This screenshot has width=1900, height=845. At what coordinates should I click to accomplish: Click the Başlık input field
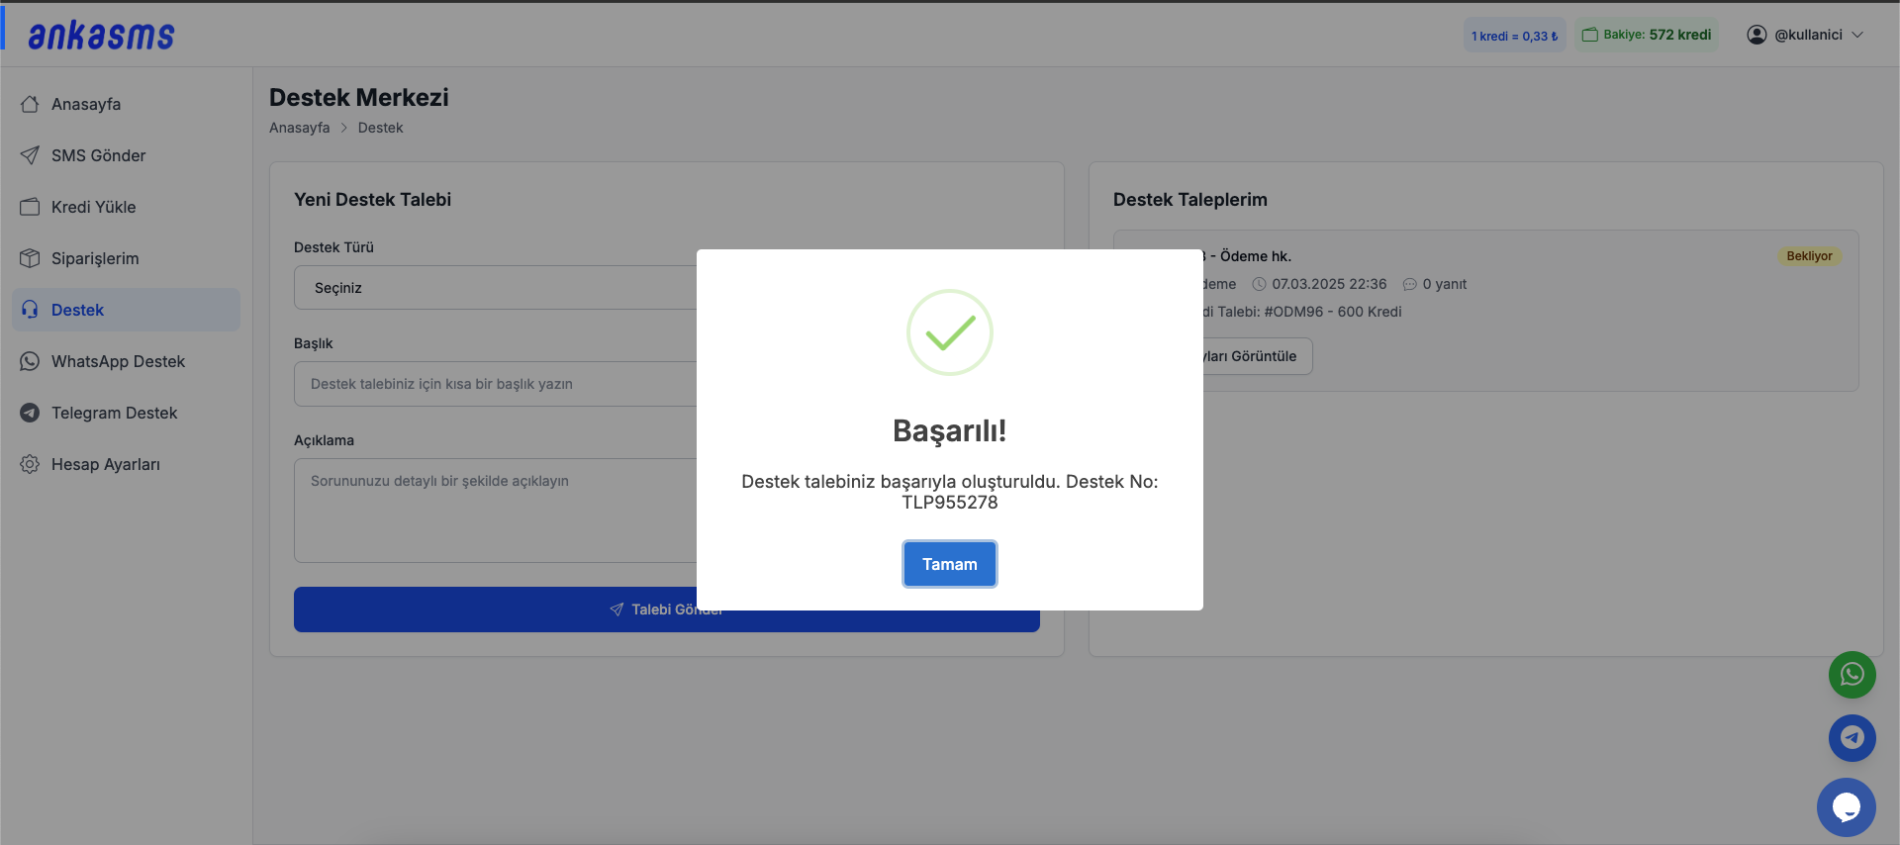tap(495, 384)
